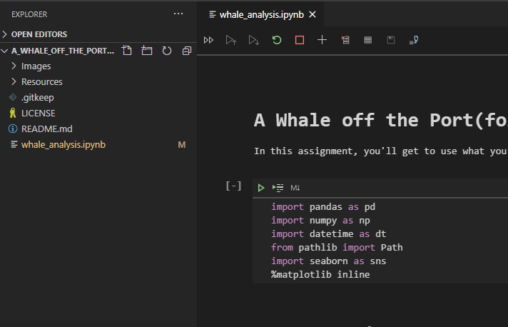The height and width of the screenshot is (327, 508).
Task: Collapse all folders in Explorer
Action: (x=187, y=51)
